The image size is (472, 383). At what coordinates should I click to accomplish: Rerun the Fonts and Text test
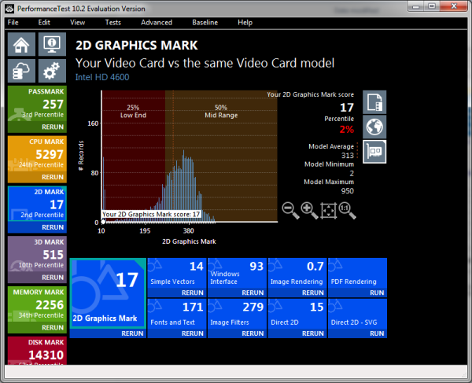click(x=193, y=333)
